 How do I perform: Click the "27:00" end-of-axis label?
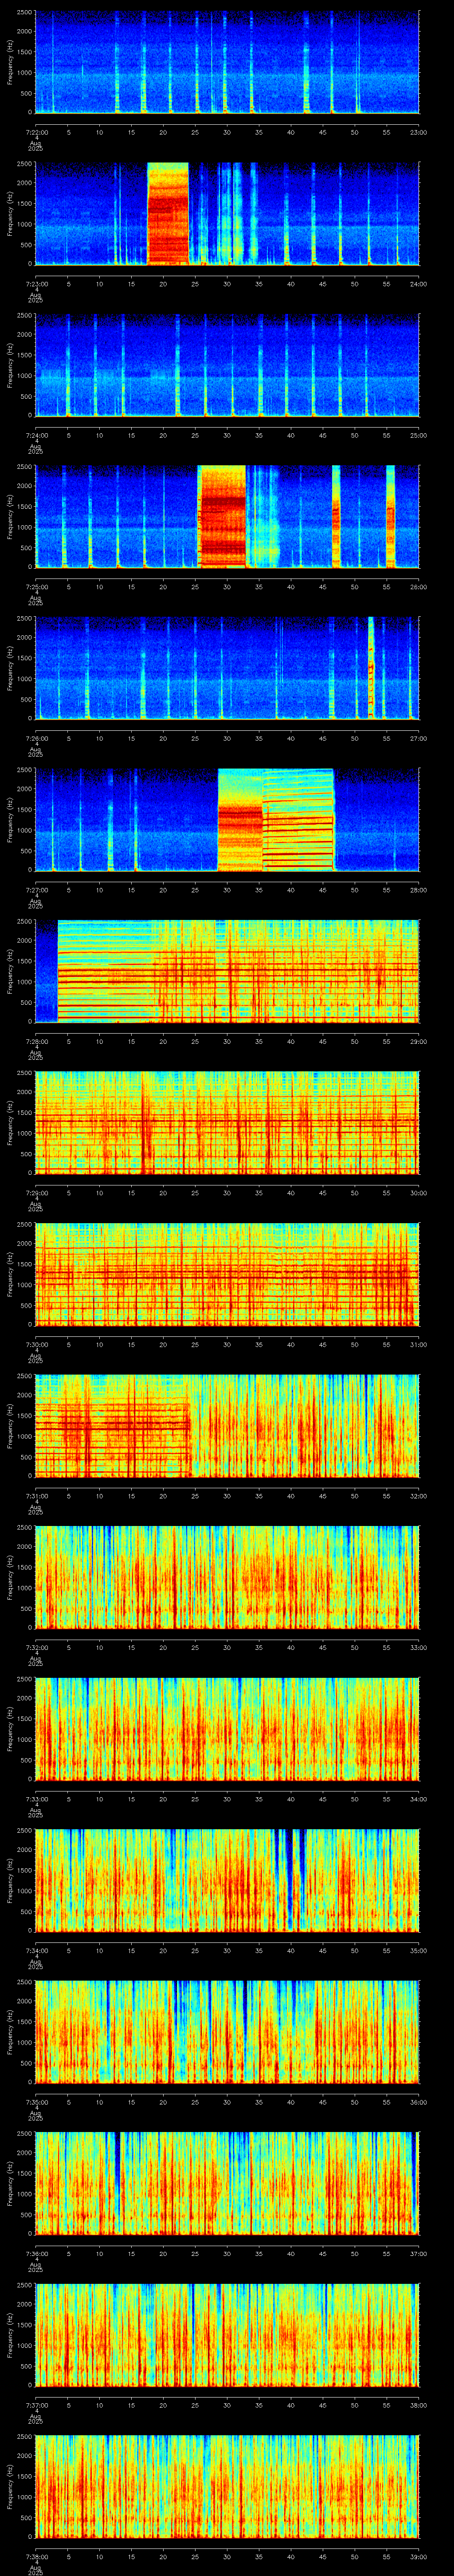tap(419, 738)
